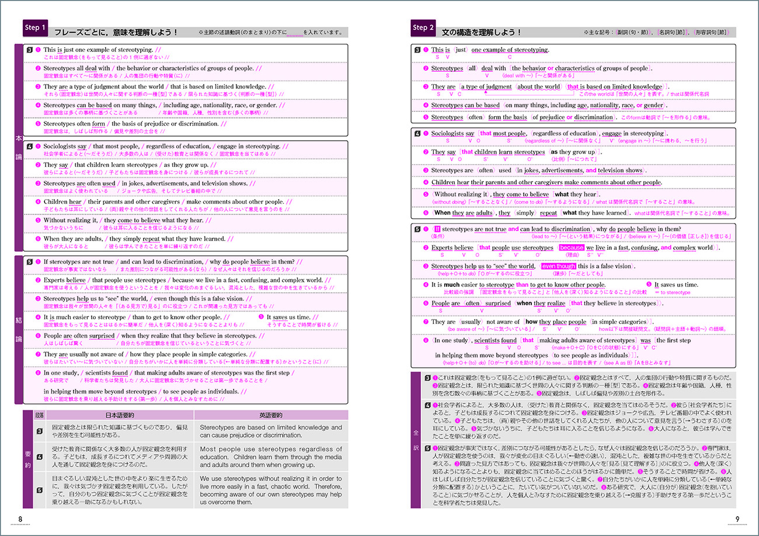Click the vertical 結論 section label
Image resolution: width=759 pixels, height=536 pixels.
click(x=18, y=330)
